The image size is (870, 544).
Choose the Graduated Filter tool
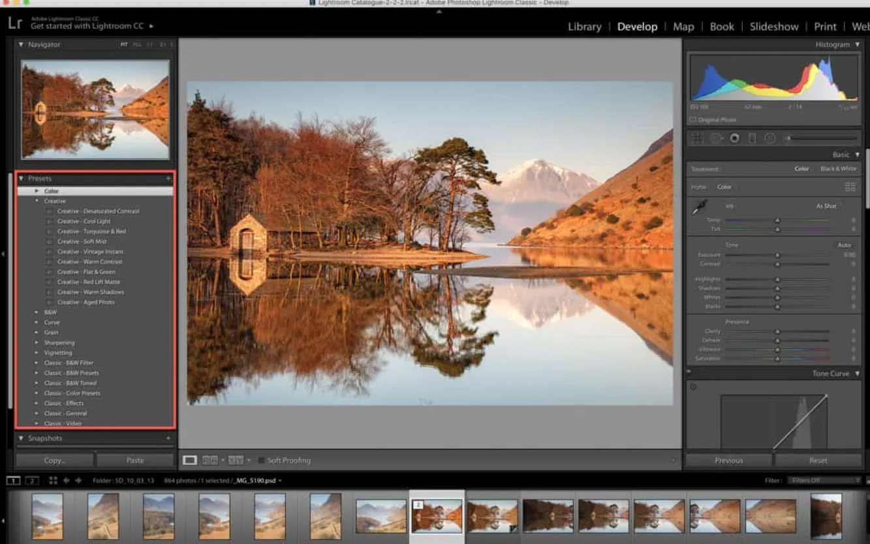tap(752, 138)
